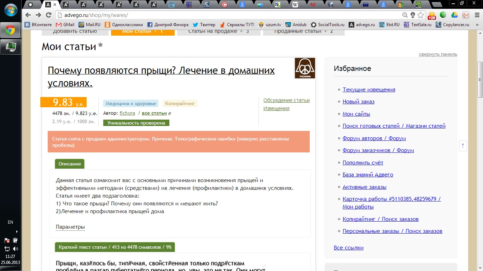Screen dimensions: 483x271
Task: Select the Мои статьи tab
Action: click(x=143, y=32)
